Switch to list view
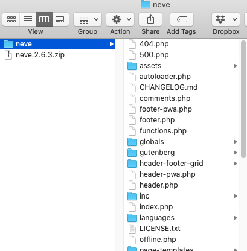This screenshot has width=247, height=251. [x=28, y=19]
